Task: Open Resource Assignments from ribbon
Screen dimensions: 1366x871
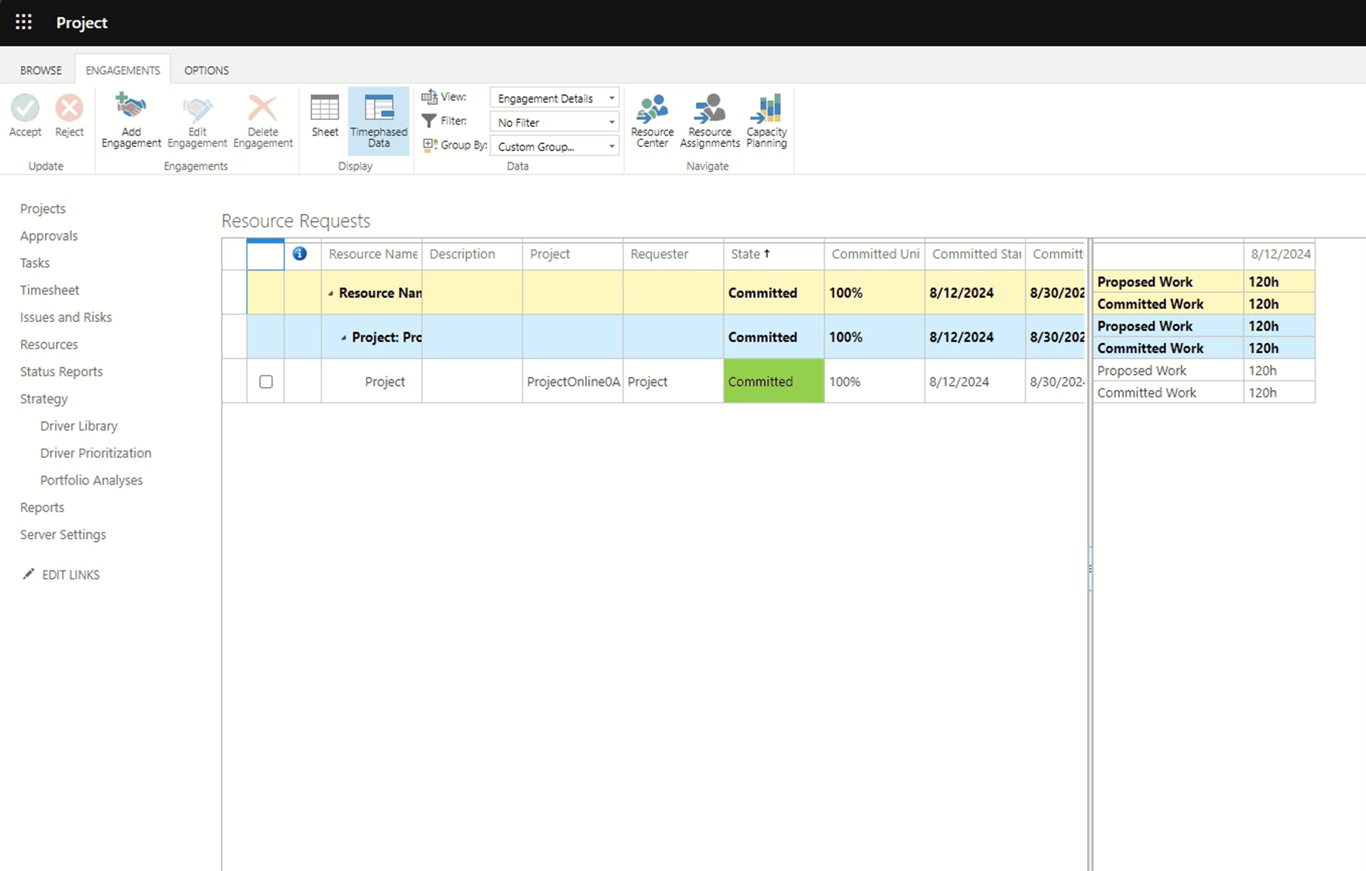Action: [x=709, y=120]
